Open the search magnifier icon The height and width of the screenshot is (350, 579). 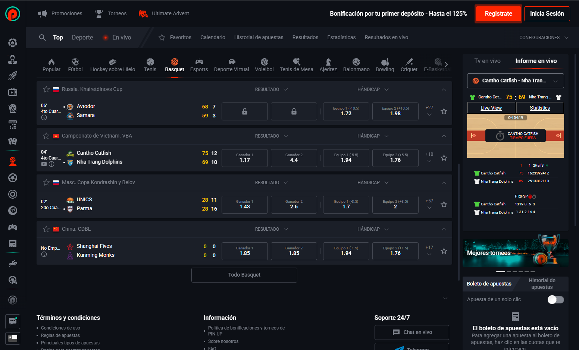tap(43, 37)
